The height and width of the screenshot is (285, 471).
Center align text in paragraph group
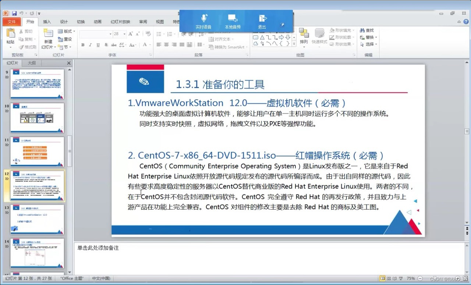166,44
